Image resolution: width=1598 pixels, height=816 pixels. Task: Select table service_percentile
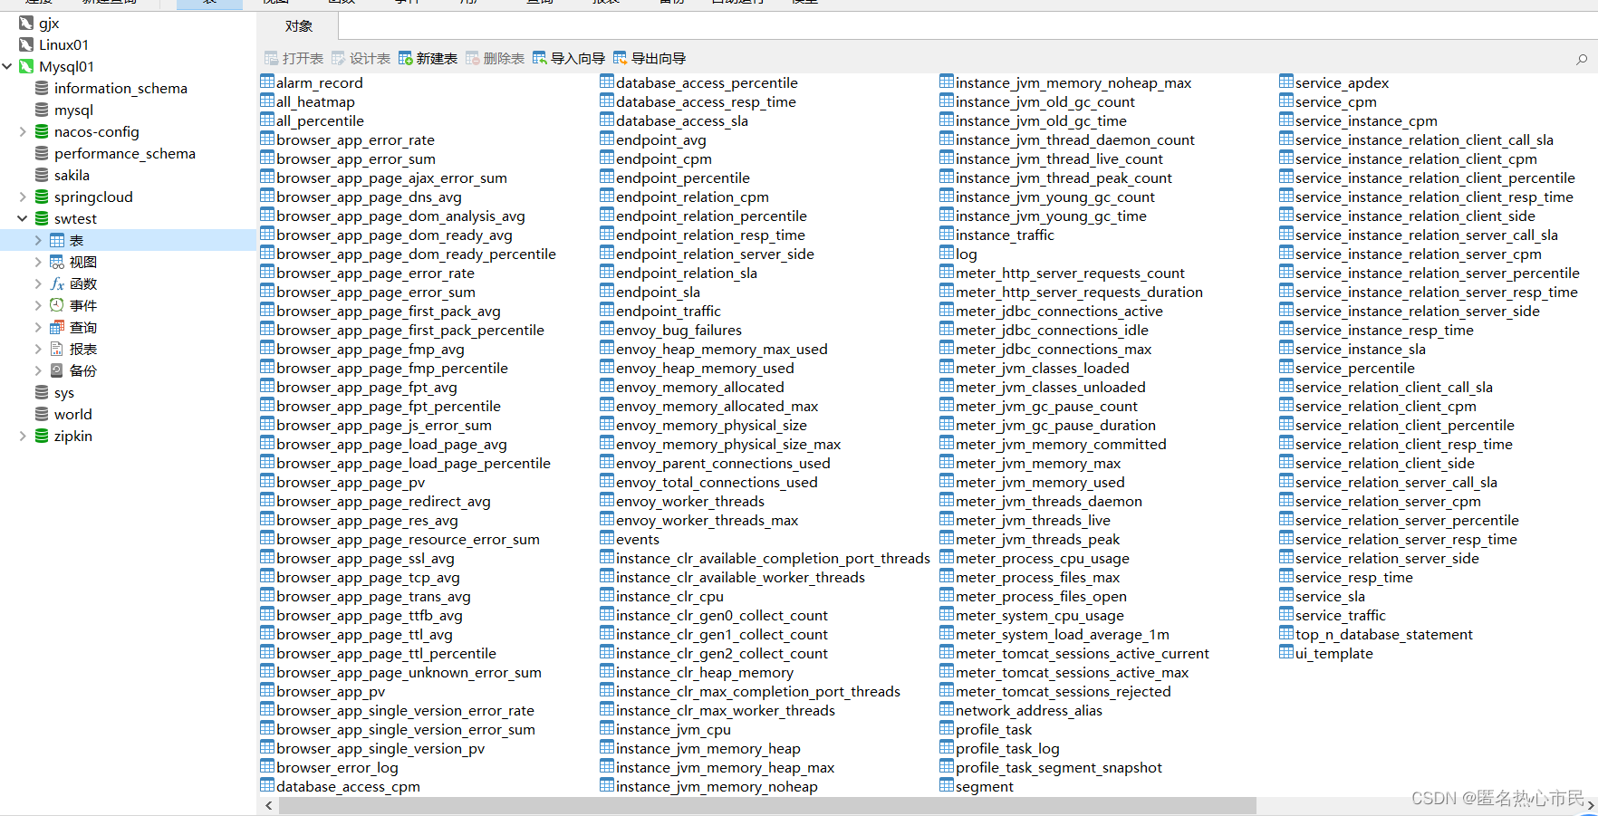point(1354,368)
